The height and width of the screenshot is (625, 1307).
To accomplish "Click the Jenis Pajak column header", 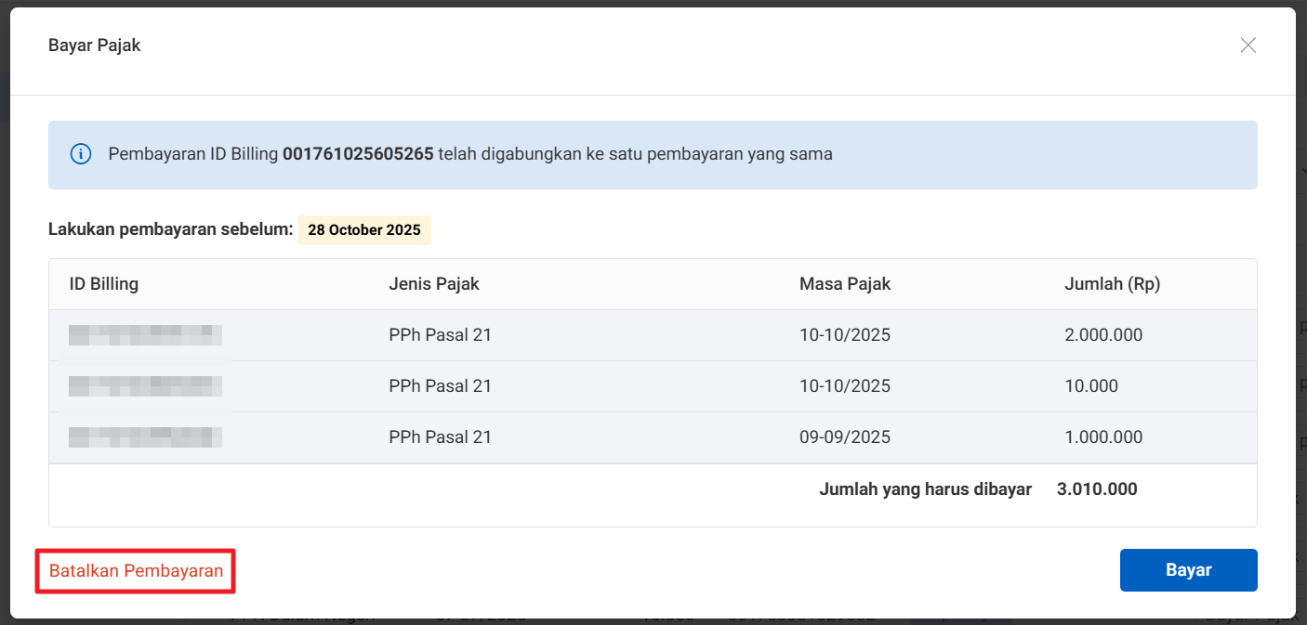I will tap(433, 284).
